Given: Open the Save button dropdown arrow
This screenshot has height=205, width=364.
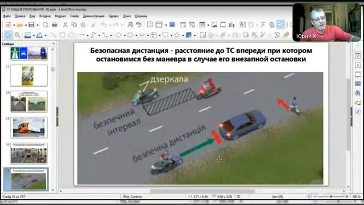Looking at the screenshot, I should pyautogui.click(x=38, y=25).
